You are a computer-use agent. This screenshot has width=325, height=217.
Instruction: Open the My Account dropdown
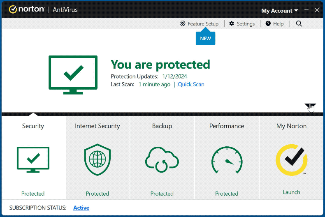(x=279, y=11)
